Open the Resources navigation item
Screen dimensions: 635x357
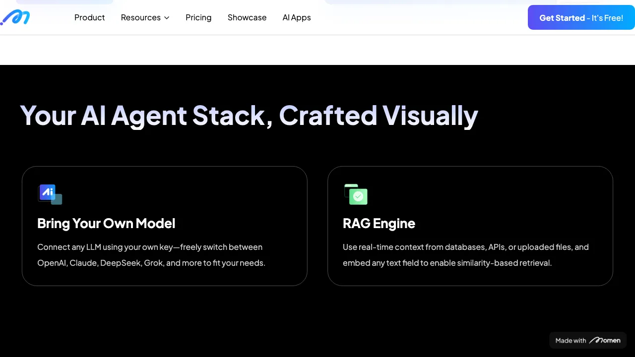coord(140,17)
